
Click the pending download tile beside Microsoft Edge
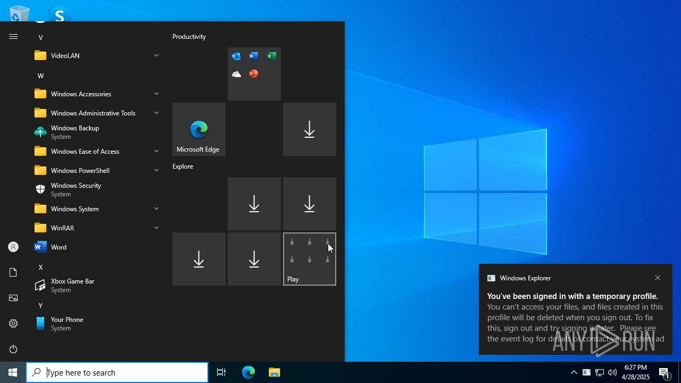point(310,129)
